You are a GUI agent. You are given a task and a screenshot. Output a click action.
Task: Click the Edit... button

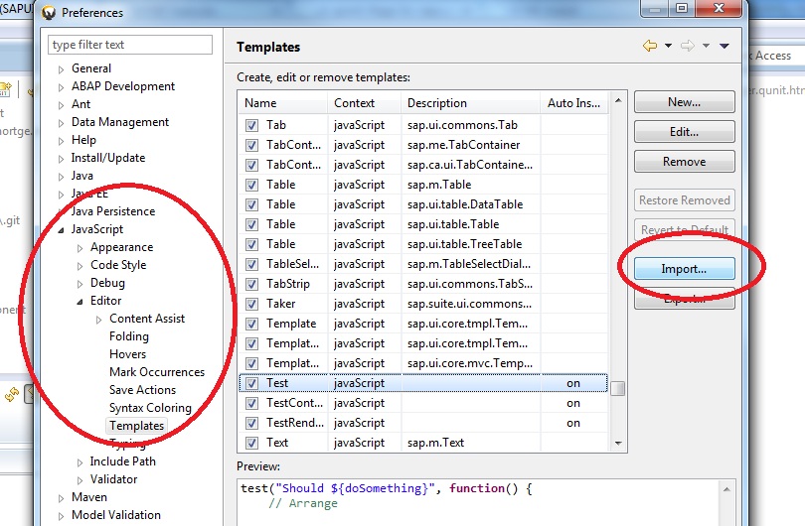click(x=684, y=132)
